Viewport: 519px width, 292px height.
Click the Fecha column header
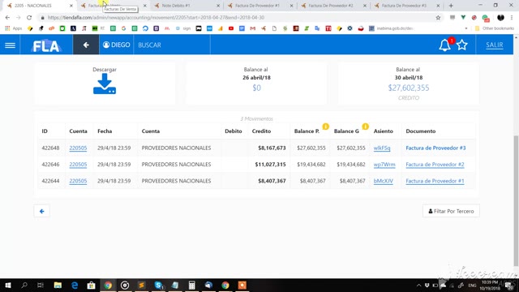tap(105, 131)
